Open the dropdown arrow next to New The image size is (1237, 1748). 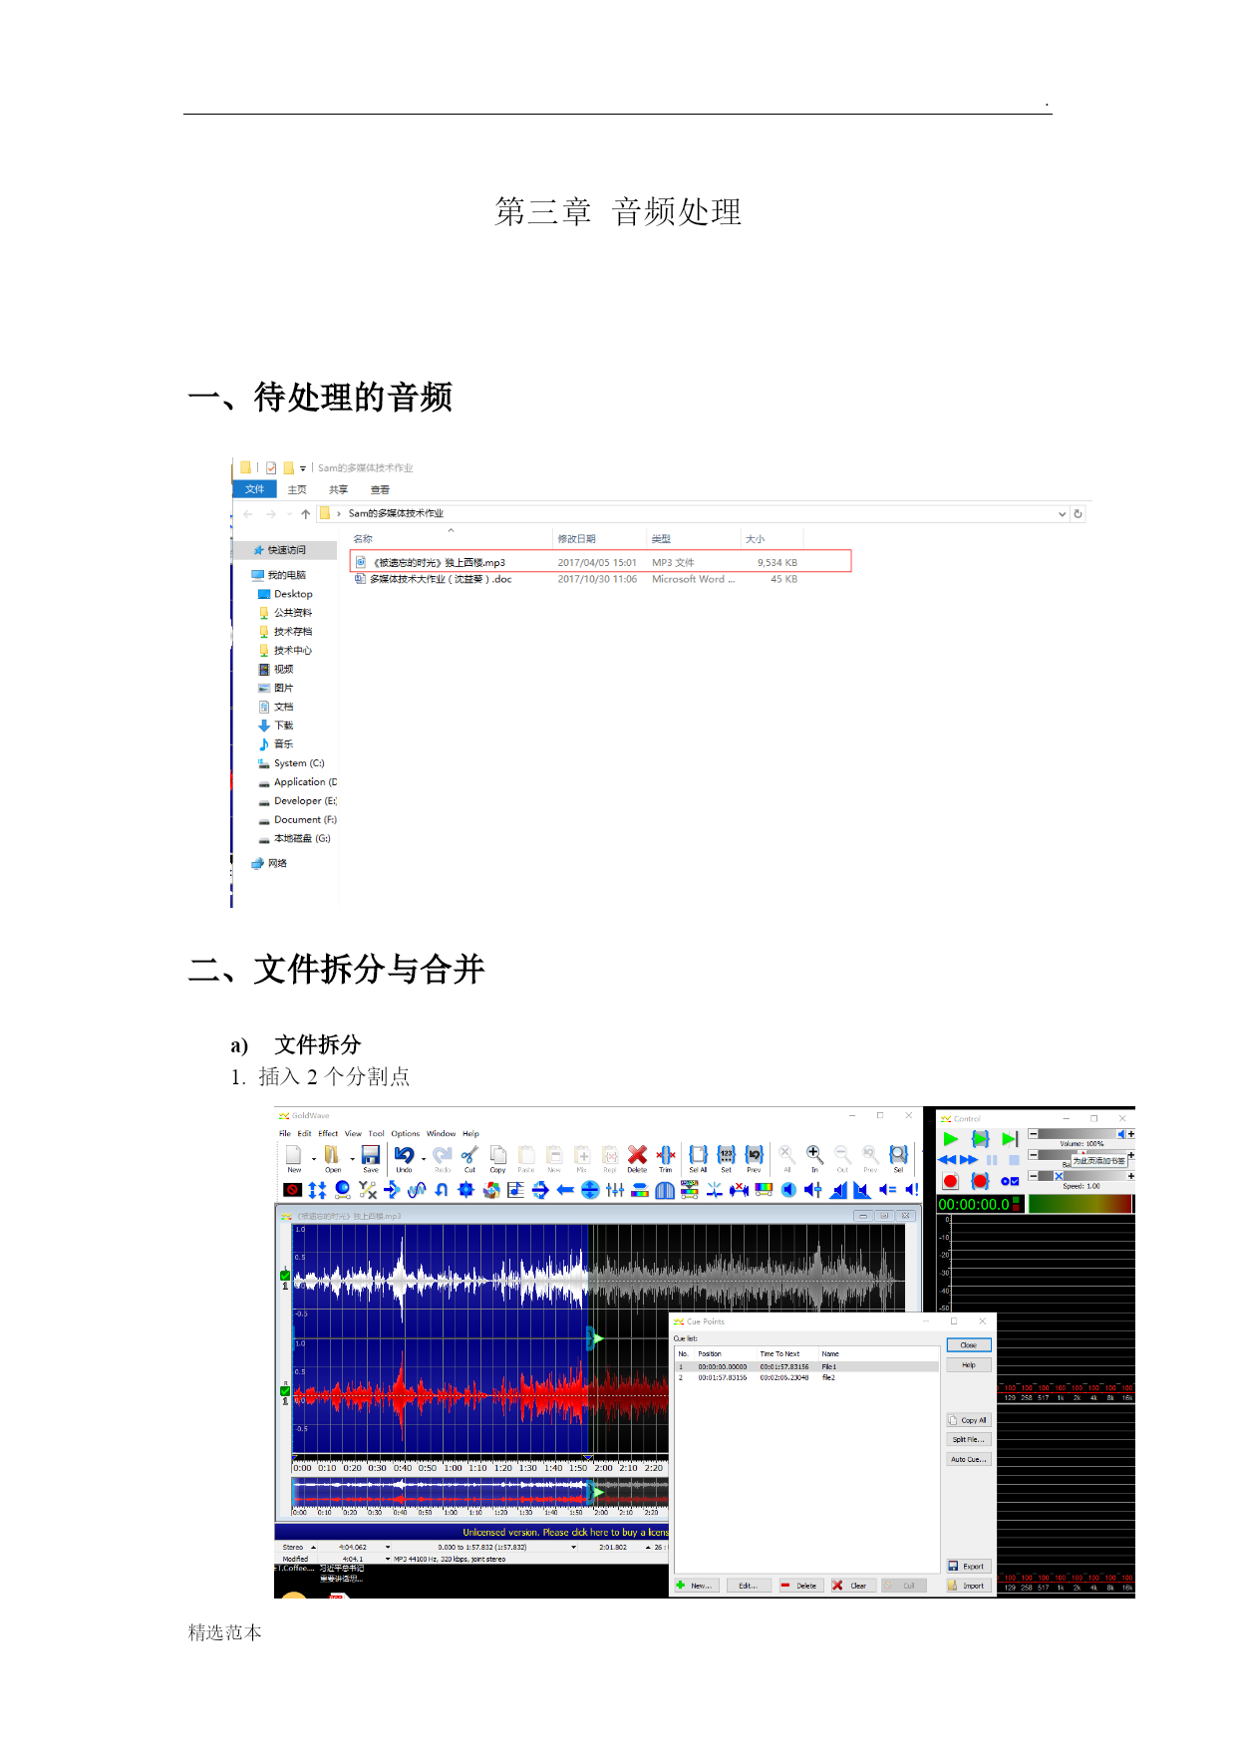click(x=313, y=1159)
